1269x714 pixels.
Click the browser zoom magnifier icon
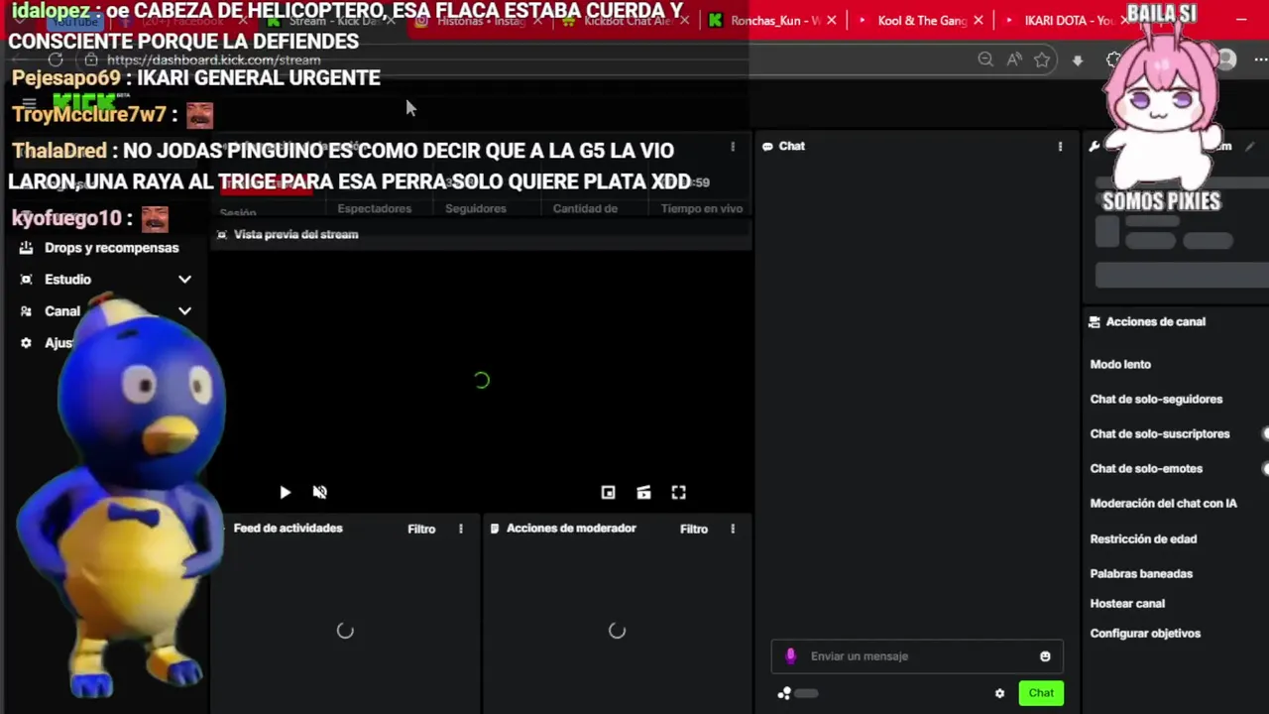pos(985,59)
